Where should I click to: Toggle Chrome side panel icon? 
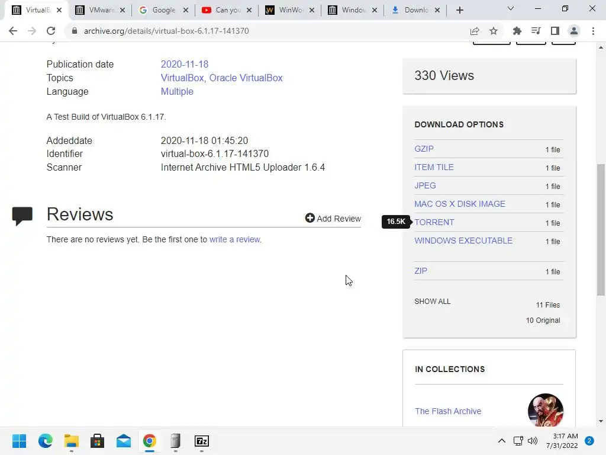[x=555, y=31]
